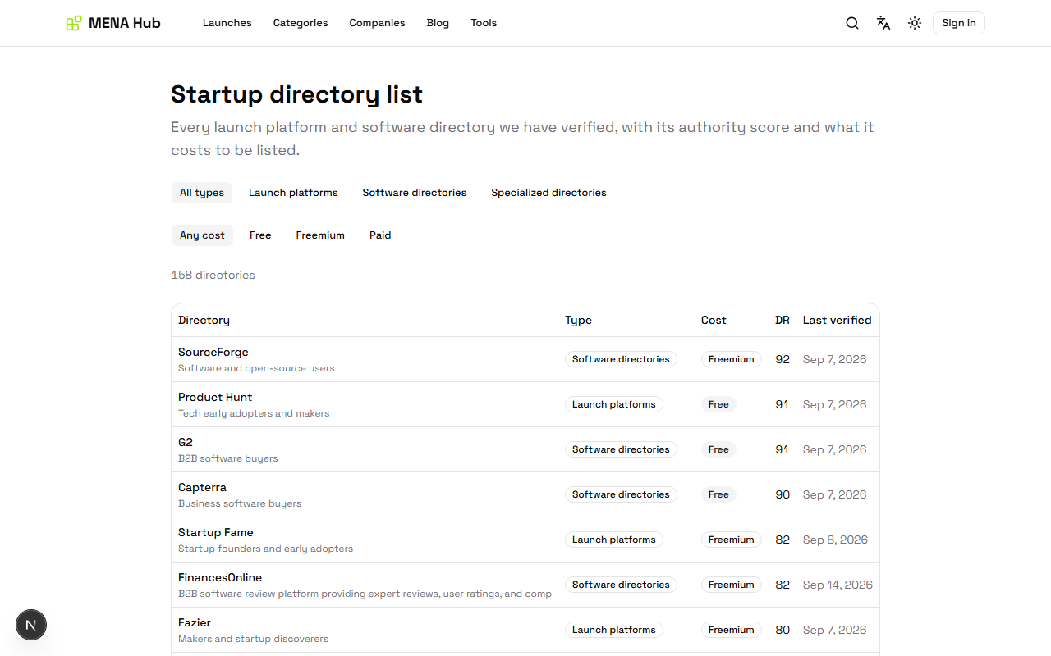The width and height of the screenshot is (1051, 656).
Task: Open the Launches menu item
Action: tap(227, 23)
